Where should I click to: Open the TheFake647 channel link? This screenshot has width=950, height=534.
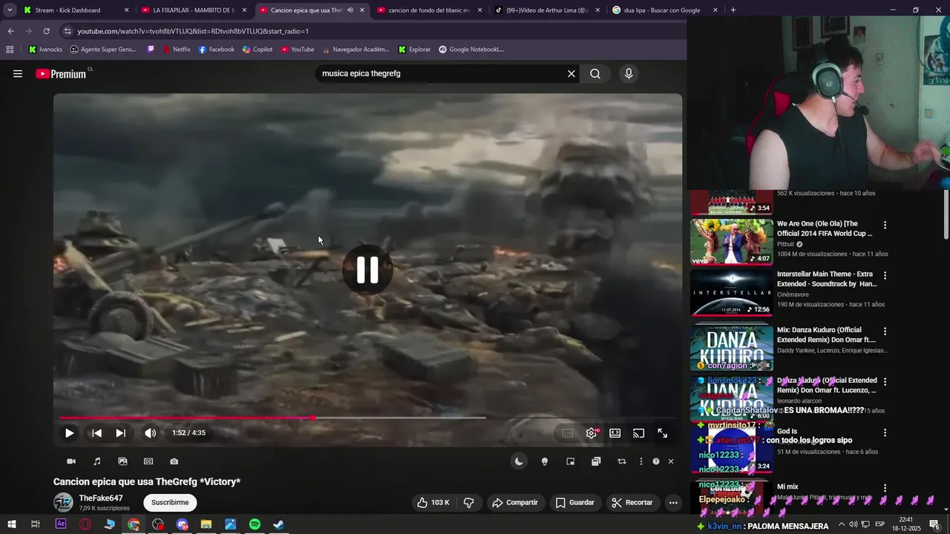[101, 498]
